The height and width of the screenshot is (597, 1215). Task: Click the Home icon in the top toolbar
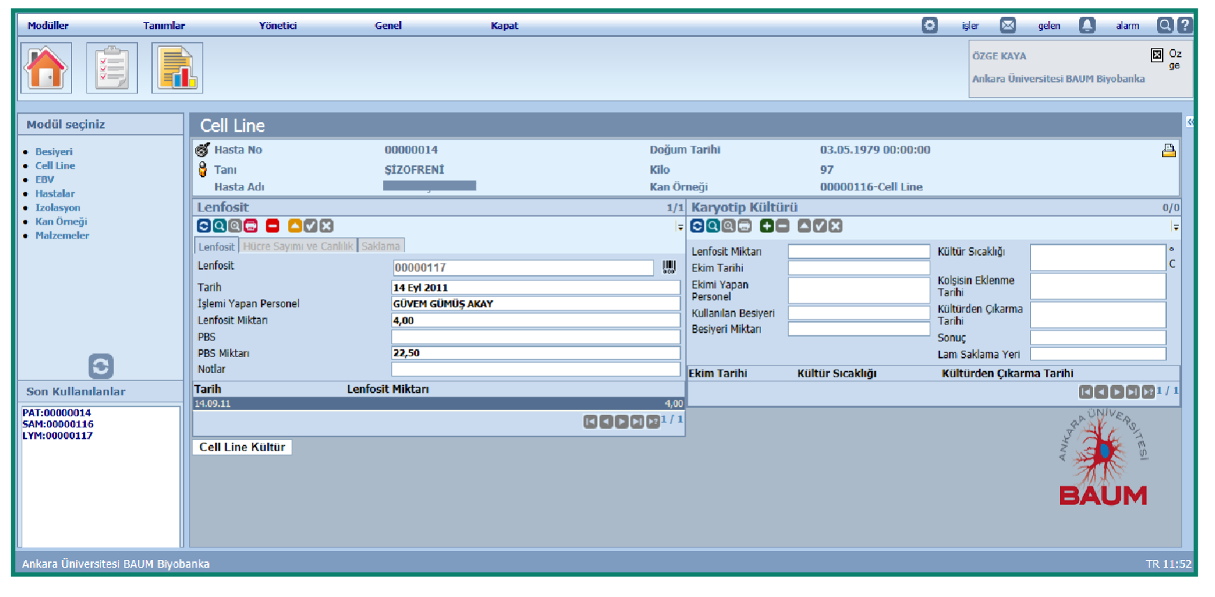(x=46, y=68)
